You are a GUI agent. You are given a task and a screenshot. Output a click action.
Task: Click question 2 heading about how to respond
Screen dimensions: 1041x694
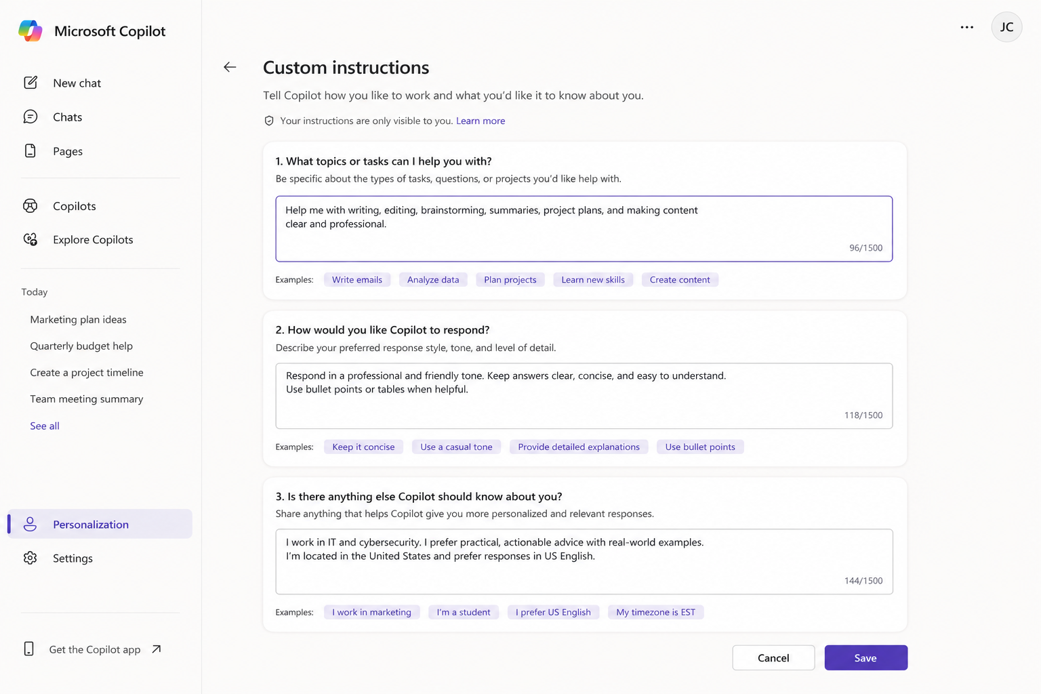[x=382, y=330]
